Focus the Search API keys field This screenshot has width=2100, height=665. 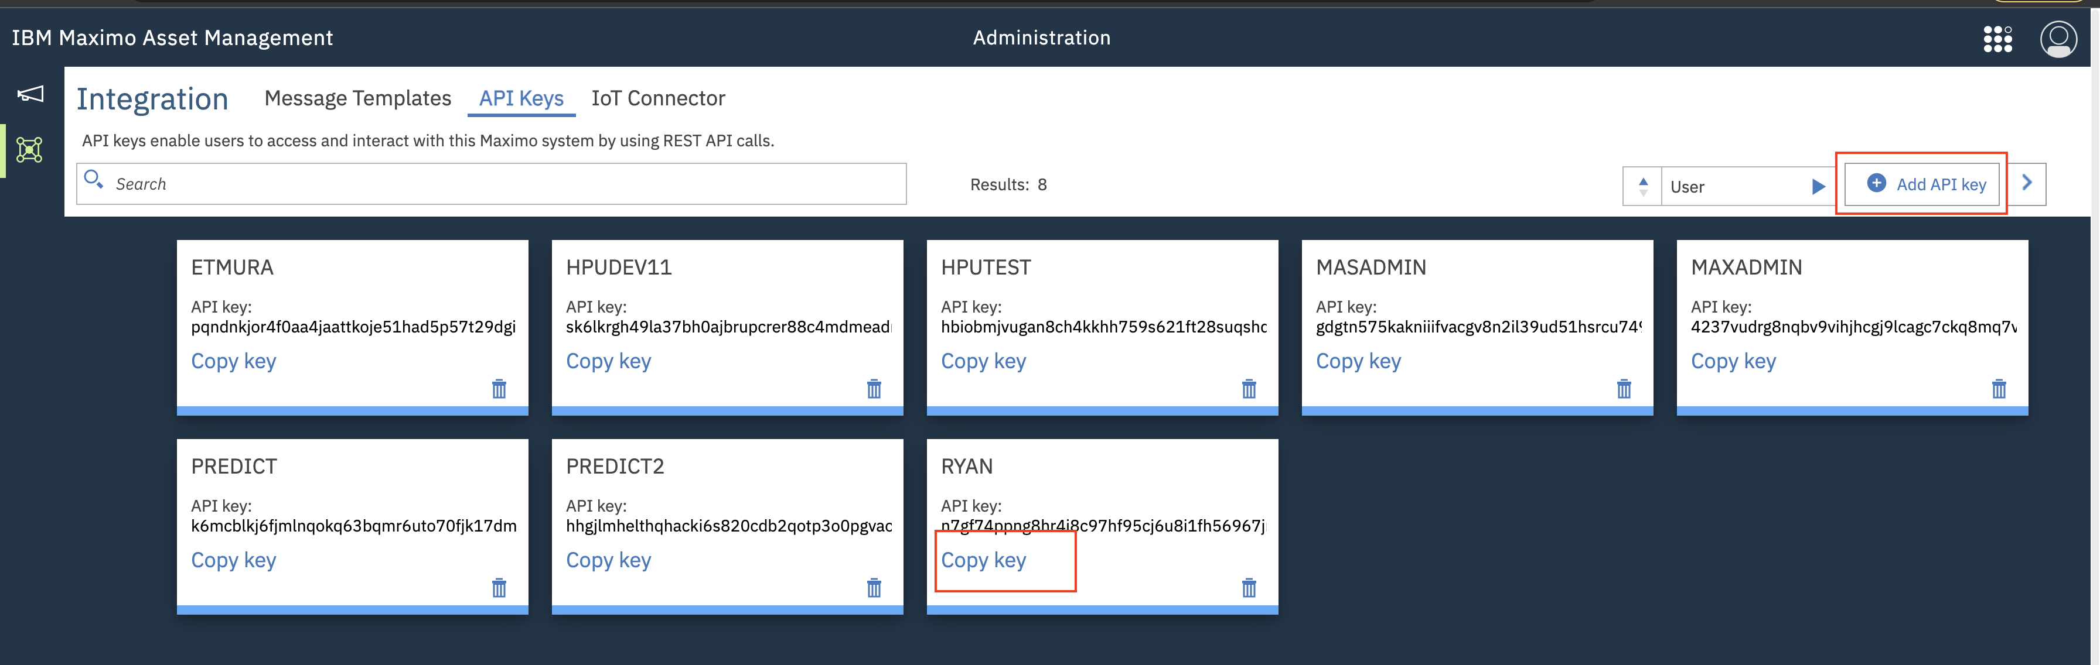pos(492,184)
